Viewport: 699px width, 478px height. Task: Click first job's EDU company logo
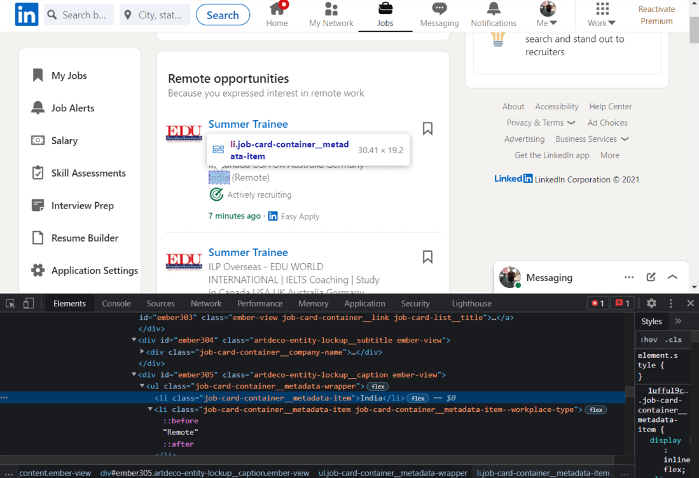[184, 132]
